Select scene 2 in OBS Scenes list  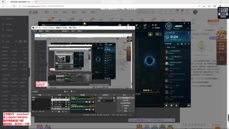click(x=41, y=97)
